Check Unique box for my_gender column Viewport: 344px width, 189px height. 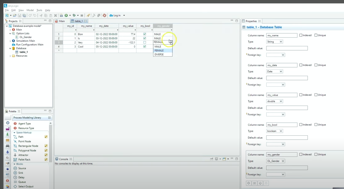pyautogui.click(x=316, y=155)
